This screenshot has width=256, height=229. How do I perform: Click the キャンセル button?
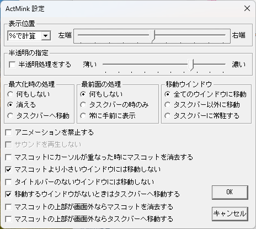coord(230,214)
